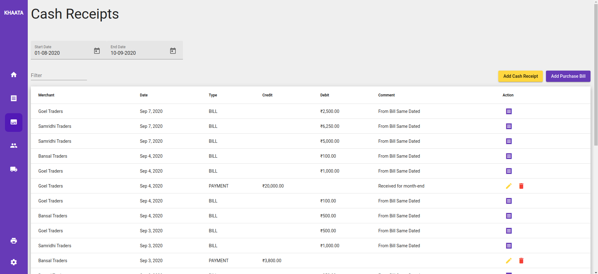Screen dimensions: 598x274
Task: View bill for Bansal Traders Sep 4 ₹500.00 row
Action: tap(509, 216)
